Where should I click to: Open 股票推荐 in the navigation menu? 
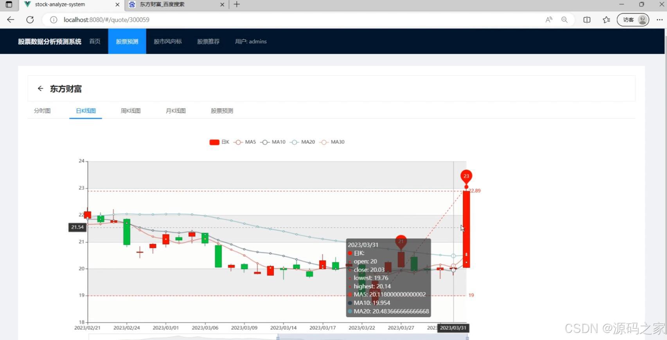point(208,42)
